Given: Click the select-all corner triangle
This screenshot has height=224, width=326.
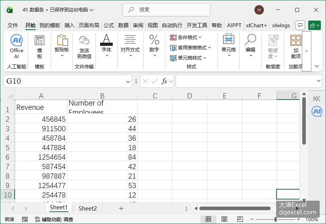Looking at the screenshot, I should tap(10, 96).
